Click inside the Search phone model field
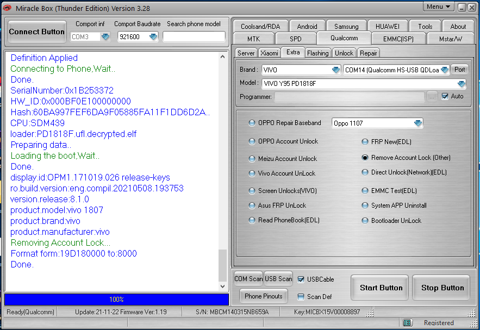The width and height of the screenshot is (480, 330). pyautogui.click(x=194, y=37)
